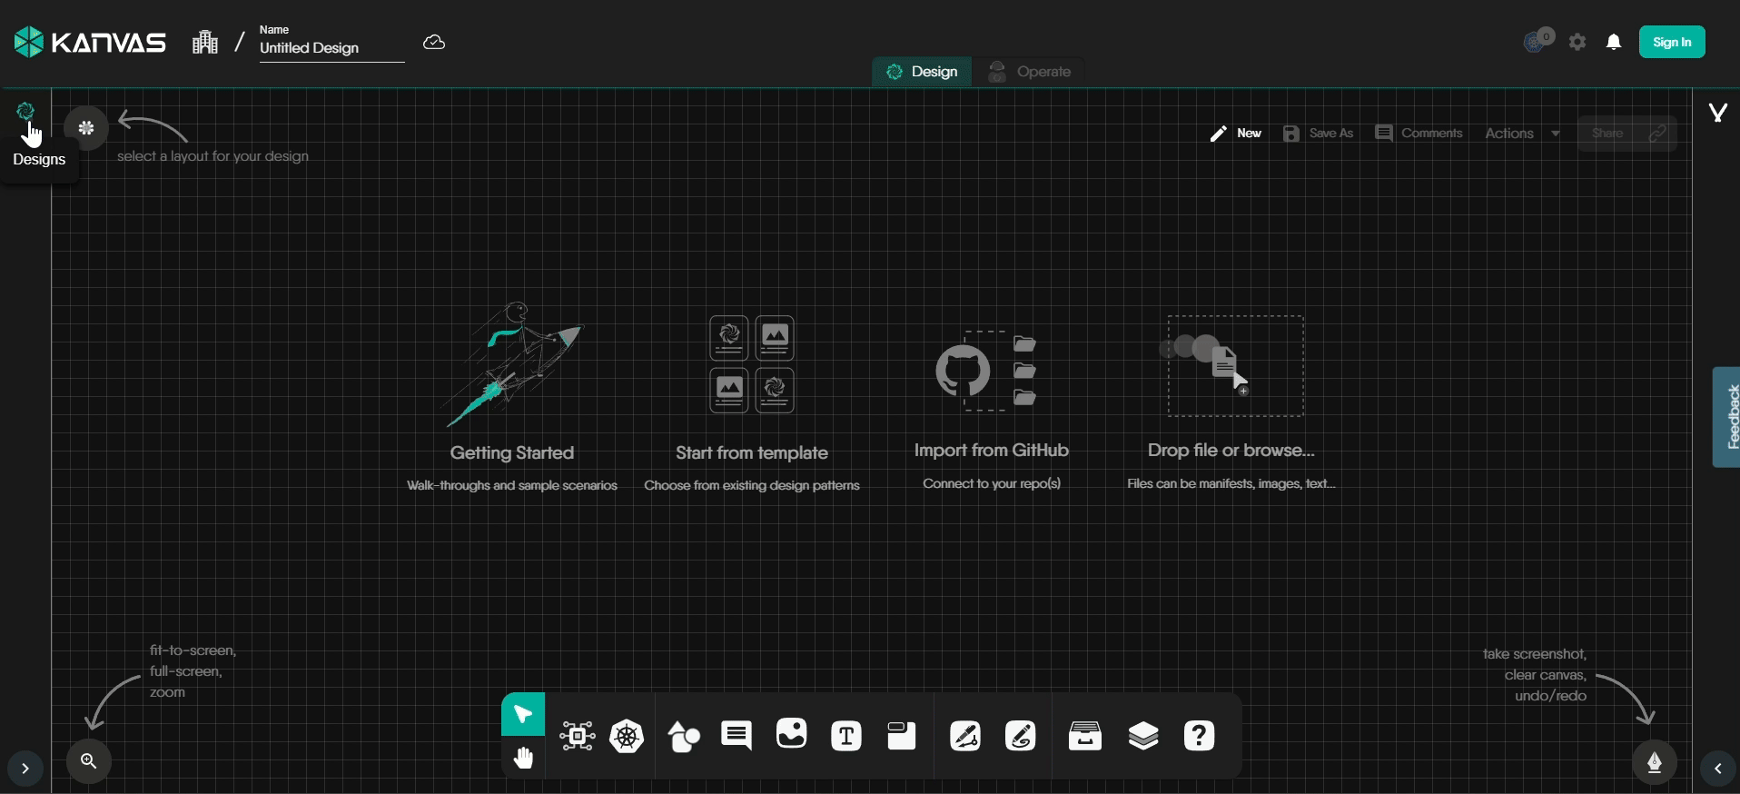This screenshot has width=1740, height=794.
Task: Select the Kubernetes helm-wheel components icon
Action: [x=627, y=736]
